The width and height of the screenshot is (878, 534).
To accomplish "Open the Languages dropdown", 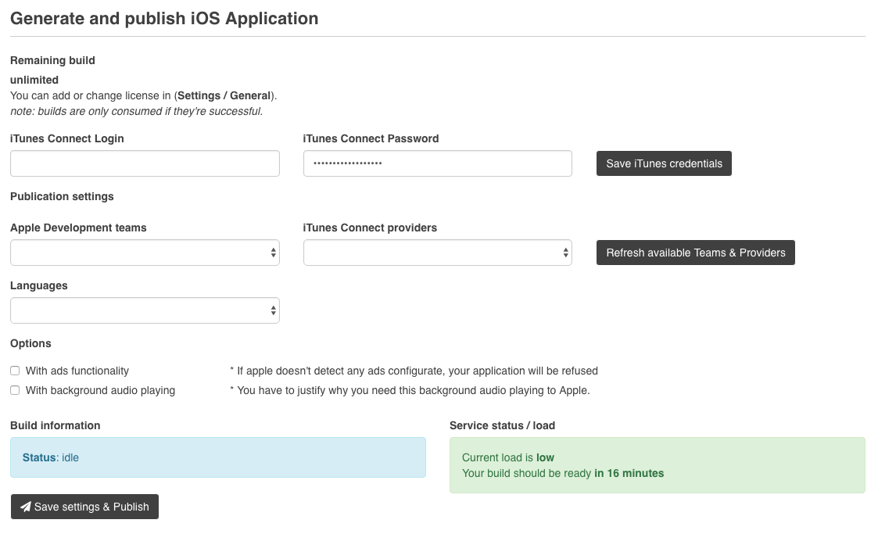I will pos(145,310).
